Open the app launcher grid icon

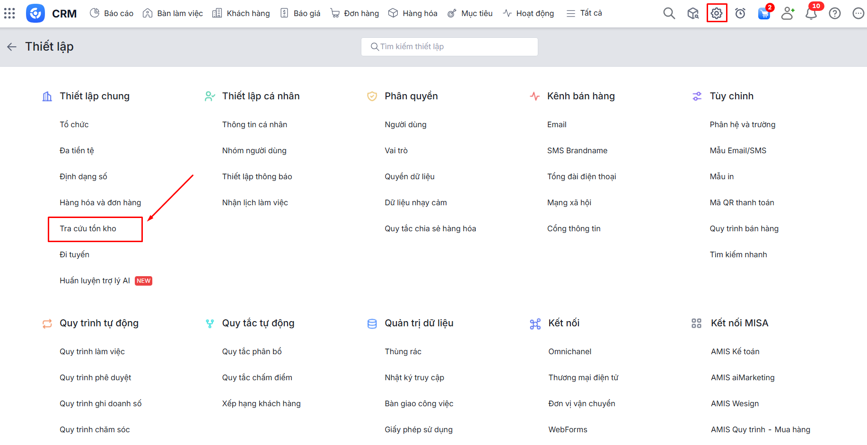9,13
